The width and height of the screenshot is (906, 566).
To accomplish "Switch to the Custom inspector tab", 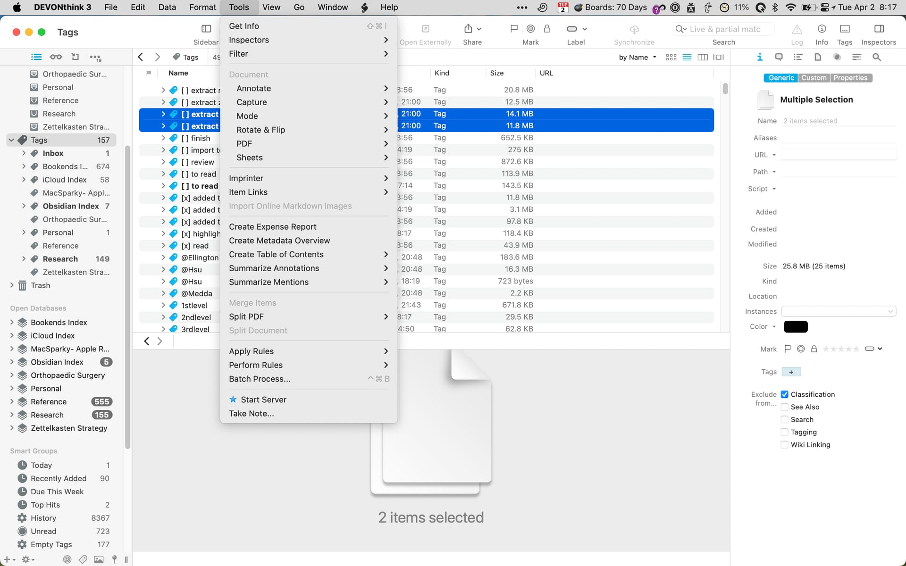I will [814, 78].
